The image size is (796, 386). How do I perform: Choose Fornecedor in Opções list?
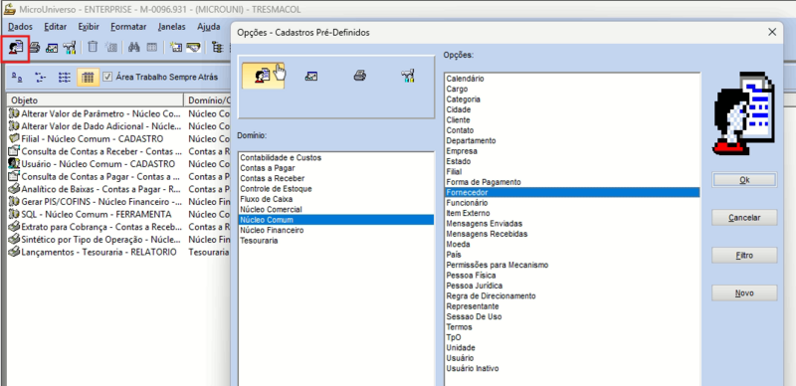click(x=572, y=192)
